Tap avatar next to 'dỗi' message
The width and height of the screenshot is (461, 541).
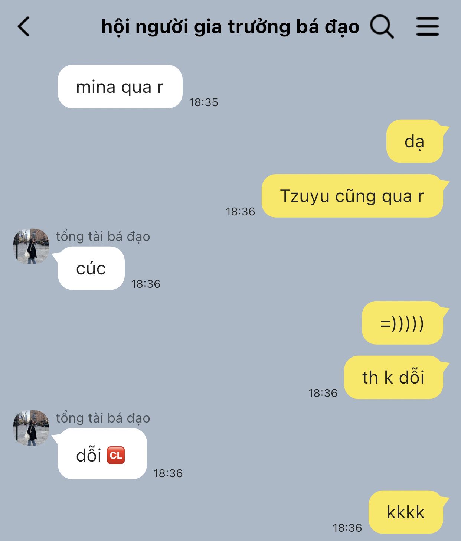click(x=31, y=428)
